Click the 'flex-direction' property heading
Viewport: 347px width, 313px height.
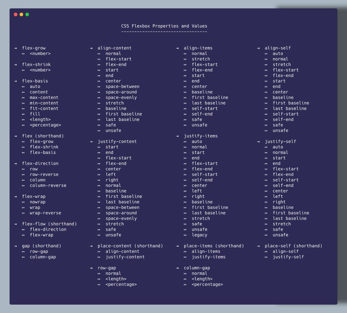[x=40, y=163]
